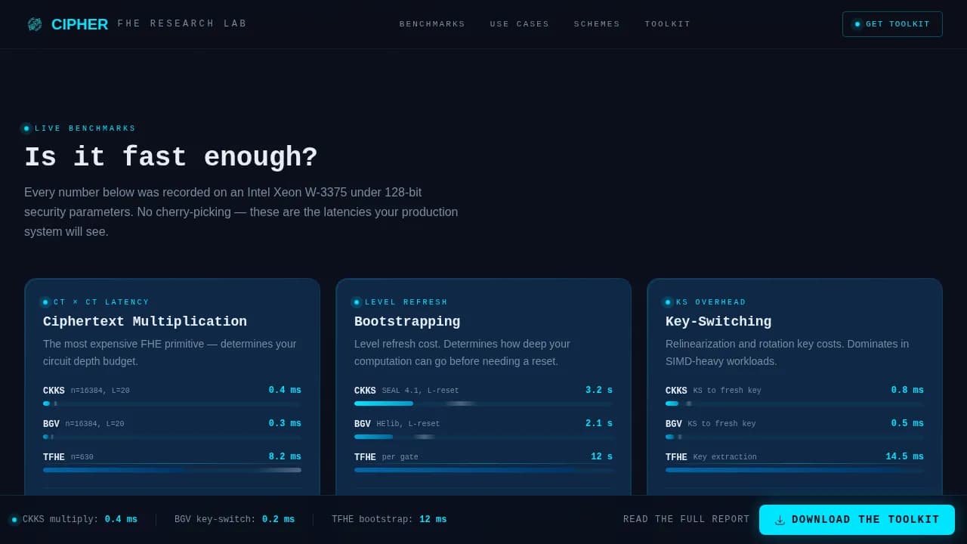Viewport: 967px width, 544px height.
Task: Open the Use Cases nav item
Action: pos(520,24)
